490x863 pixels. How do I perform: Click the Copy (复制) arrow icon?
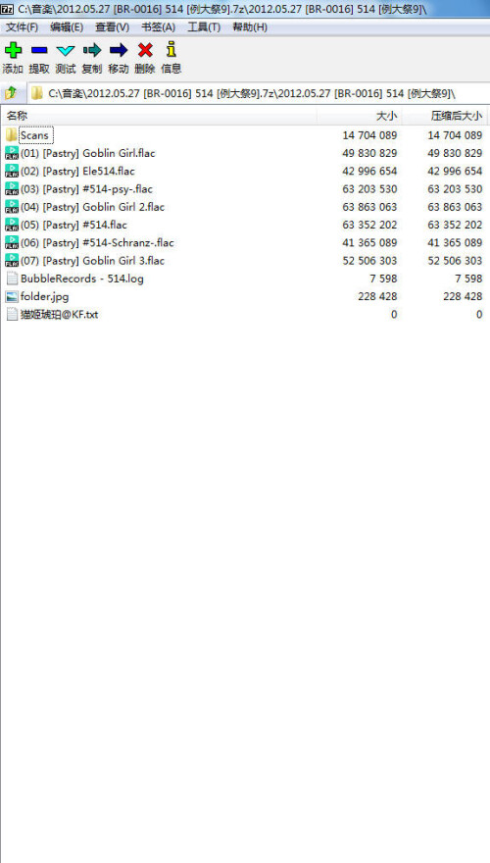click(x=92, y=51)
